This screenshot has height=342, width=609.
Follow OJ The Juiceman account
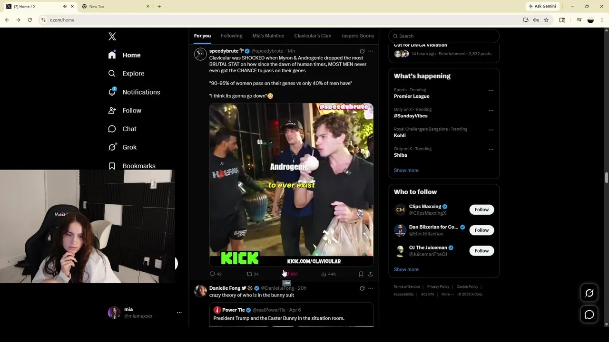[x=481, y=251]
